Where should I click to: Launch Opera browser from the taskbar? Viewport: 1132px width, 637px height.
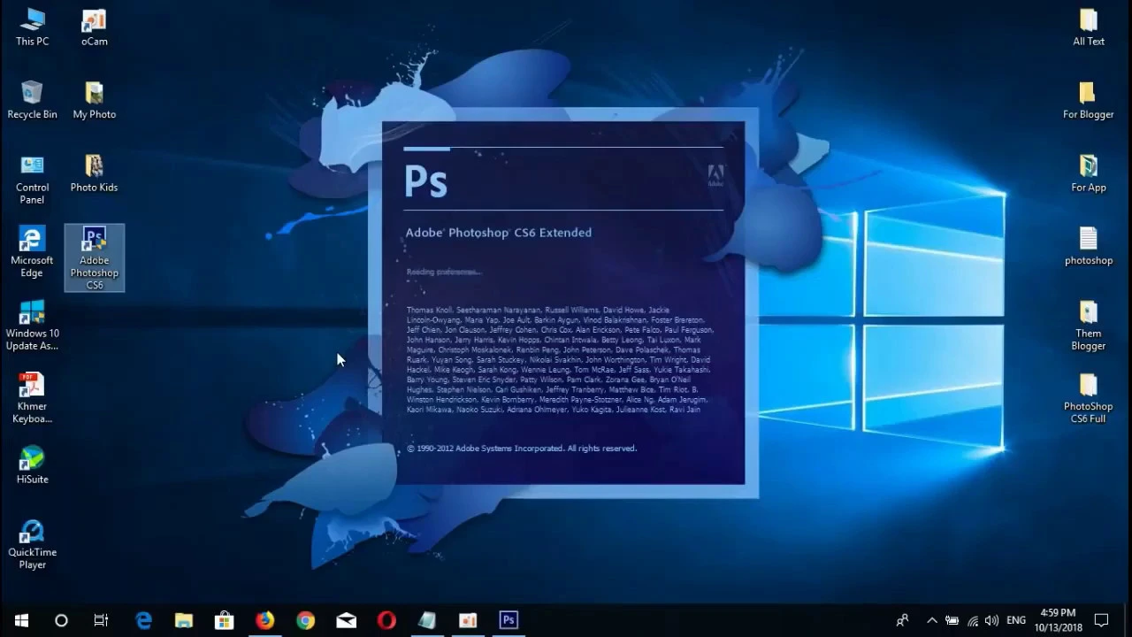[386, 620]
